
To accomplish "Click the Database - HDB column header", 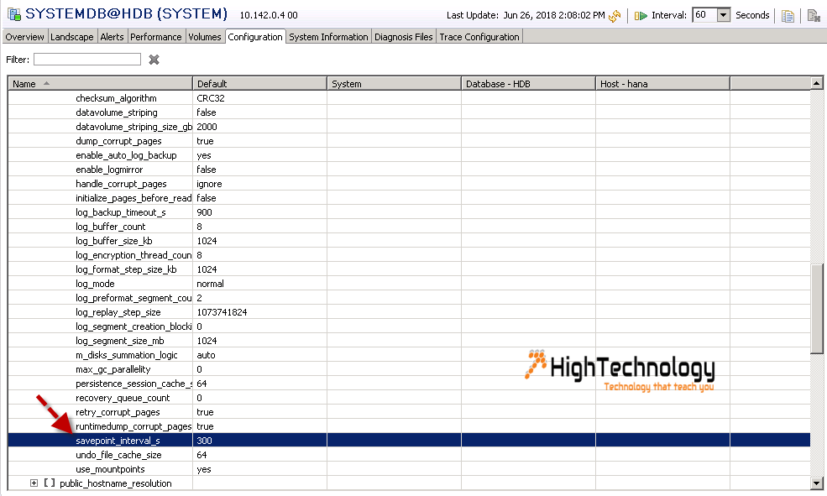I will (x=528, y=83).
